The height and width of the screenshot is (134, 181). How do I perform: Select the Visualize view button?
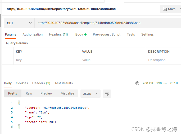(67, 93)
